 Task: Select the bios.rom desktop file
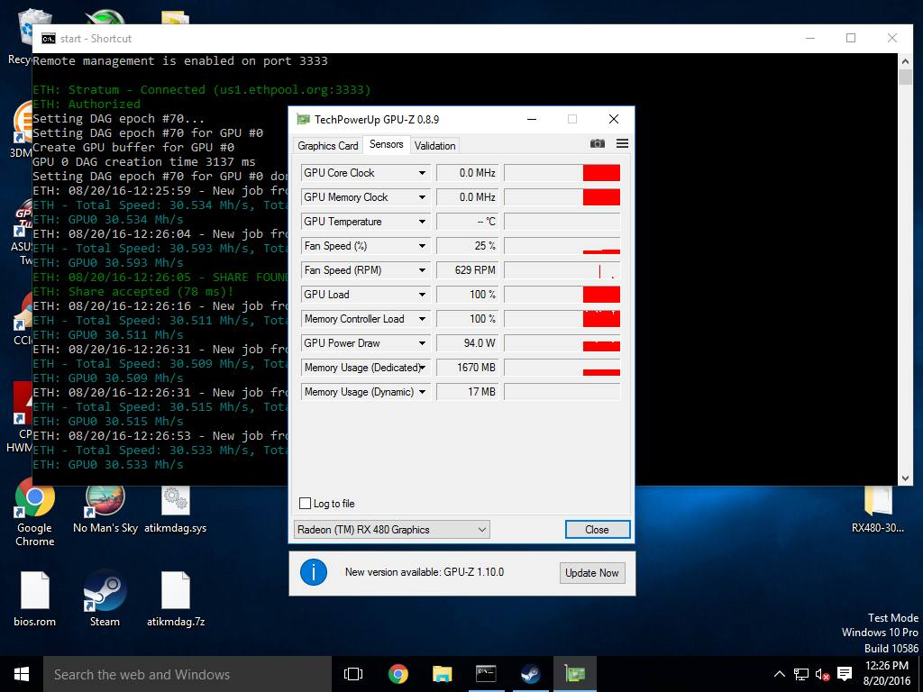[x=35, y=598]
